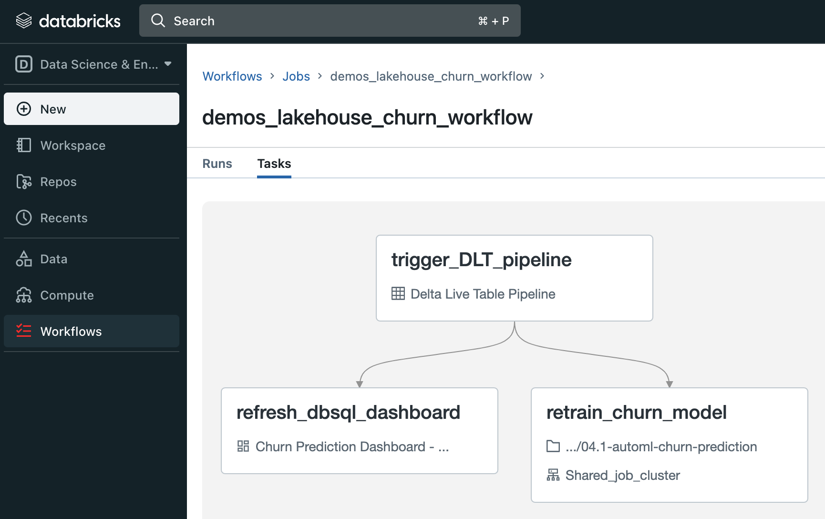
Task: Open Recents in the sidebar
Action: 92,218
